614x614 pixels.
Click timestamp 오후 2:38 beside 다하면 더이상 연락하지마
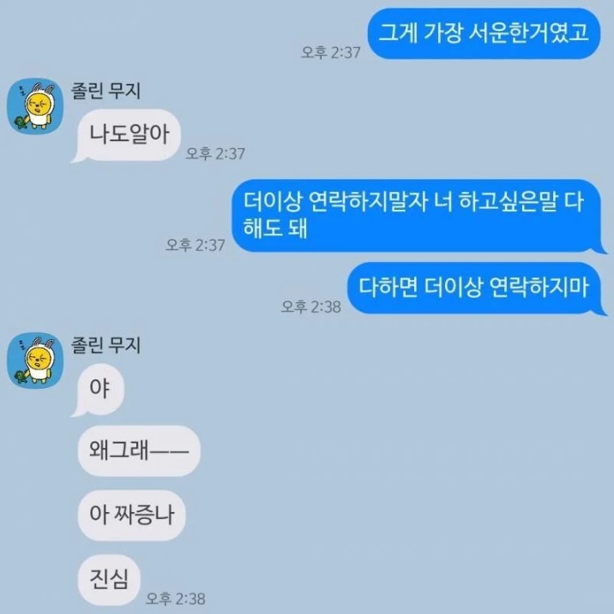pyautogui.click(x=311, y=307)
